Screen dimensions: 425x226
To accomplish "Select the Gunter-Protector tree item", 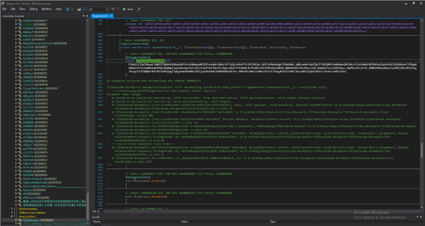I will (40, 179).
